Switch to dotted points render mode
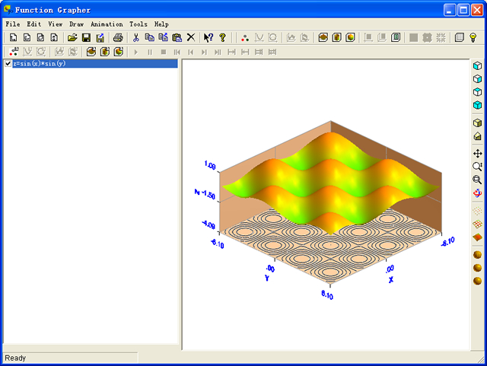The image size is (487, 366). 477,211
